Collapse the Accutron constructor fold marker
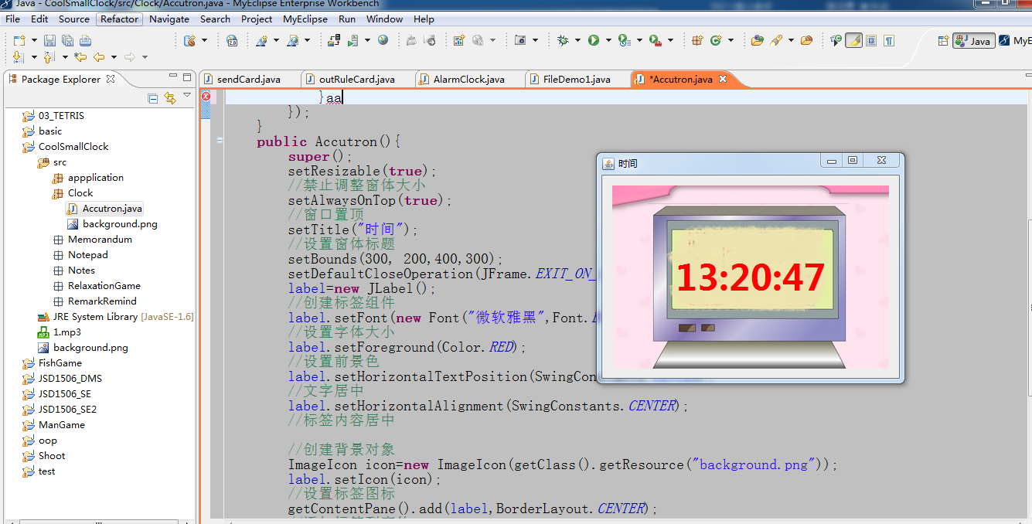1032x524 pixels. (220, 141)
